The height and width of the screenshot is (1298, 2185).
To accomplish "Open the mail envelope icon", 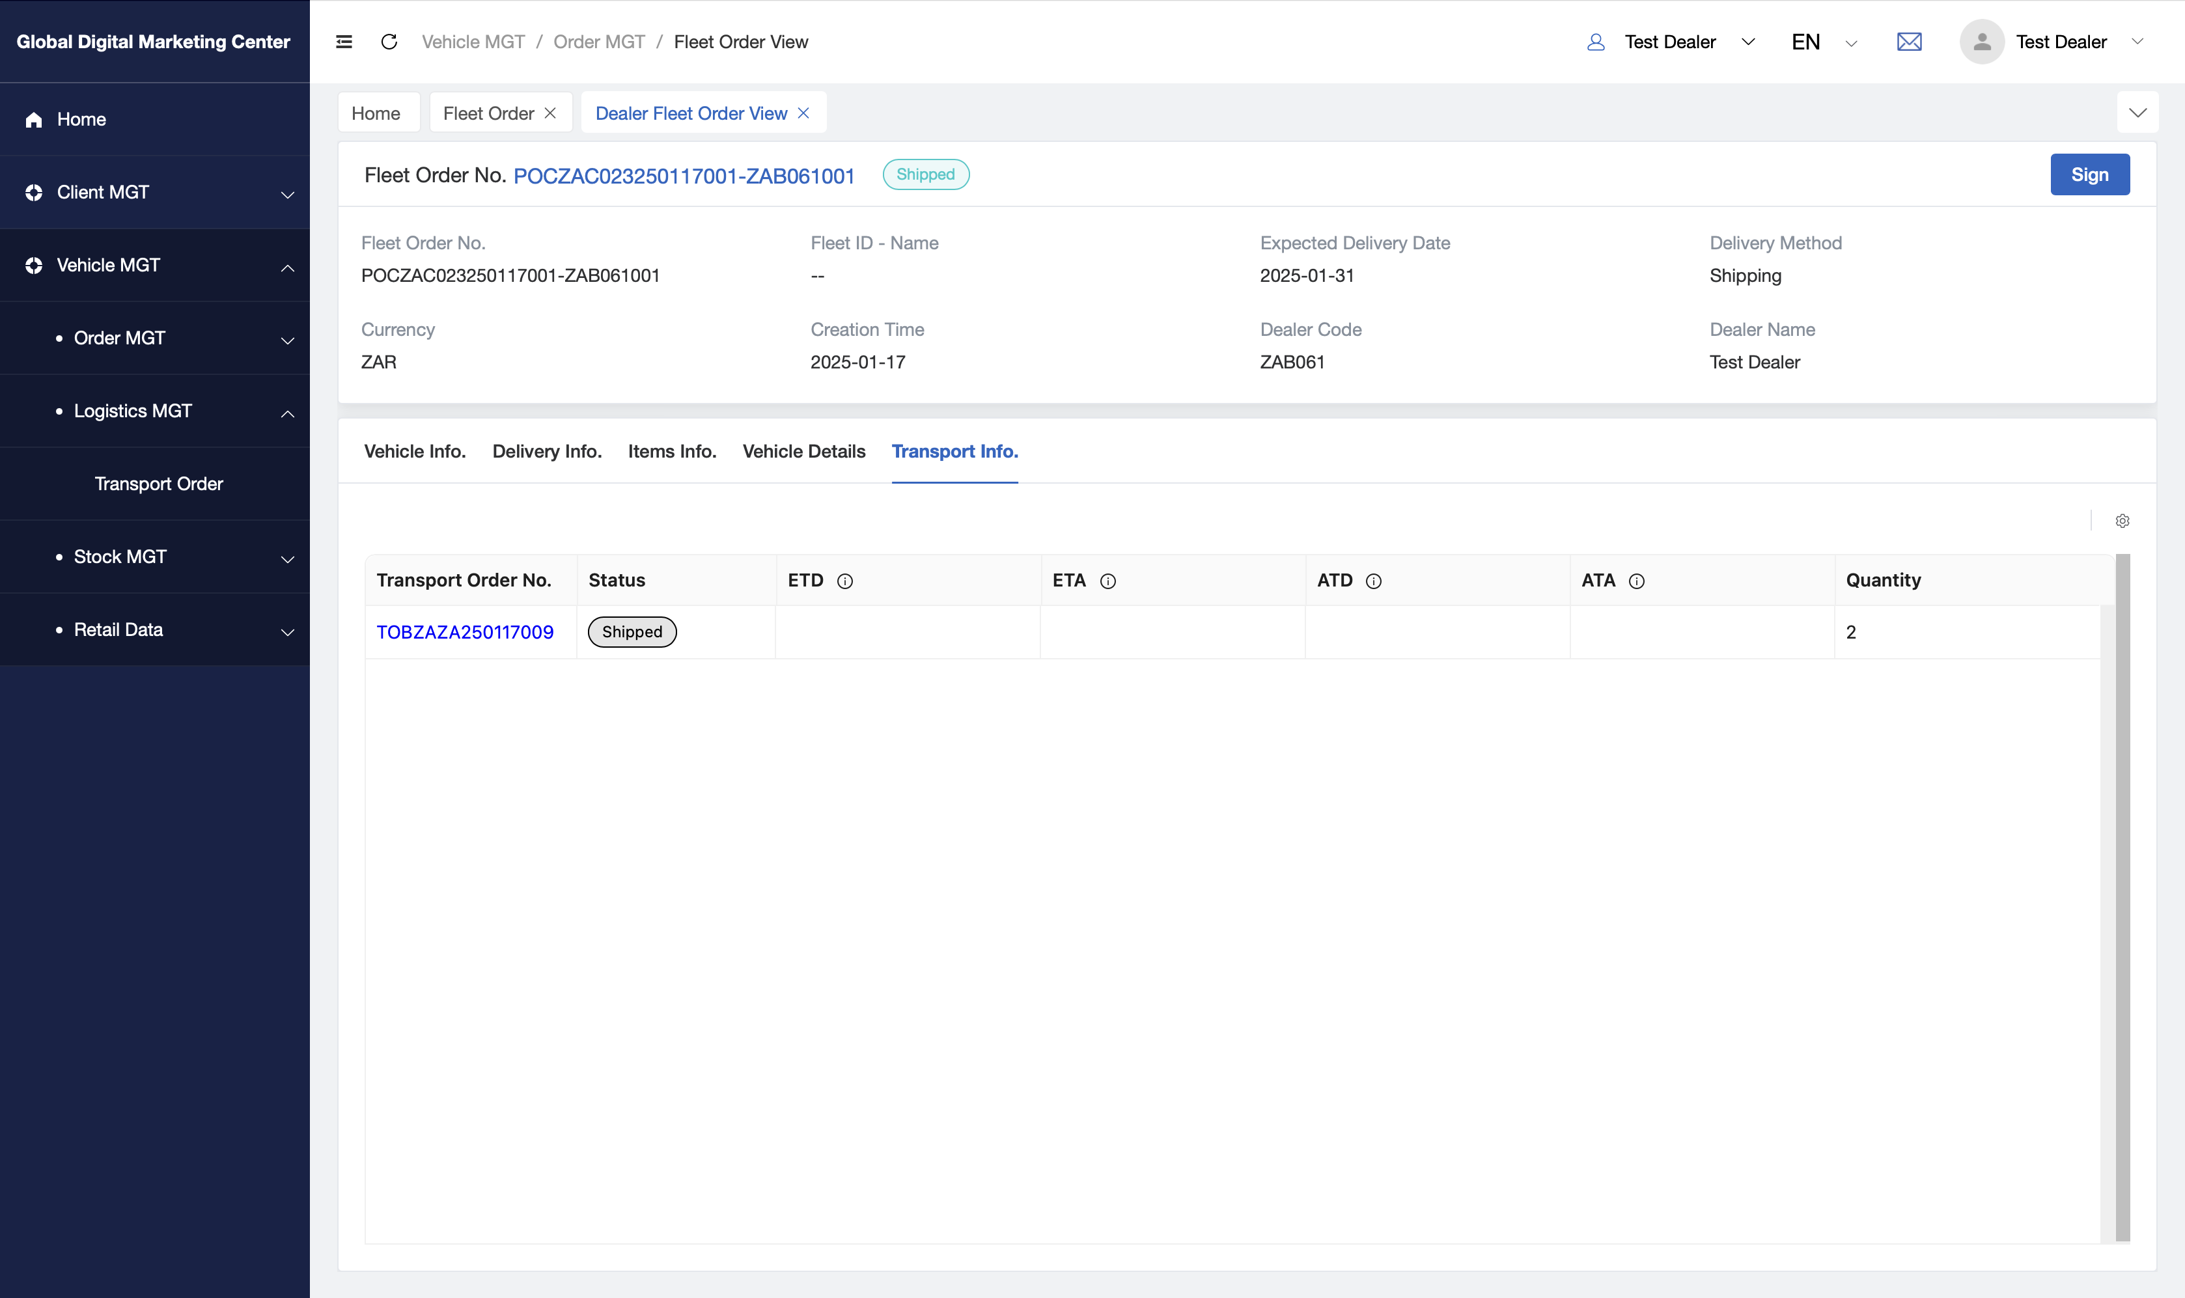I will (x=1908, y=42).
